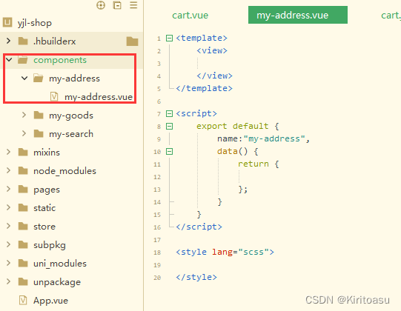Viewport: 401px width, 311px height.
Task: Expand the node_modules folder chevron
Action: point(8,170)
